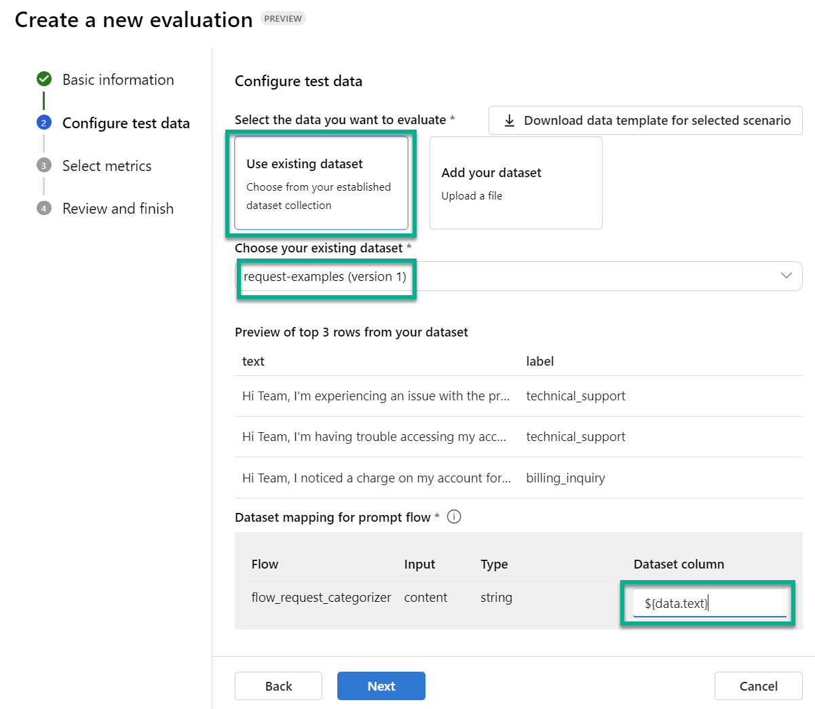Click the dataset mapping info icon
Screen dimensions: 815x709
454,517
